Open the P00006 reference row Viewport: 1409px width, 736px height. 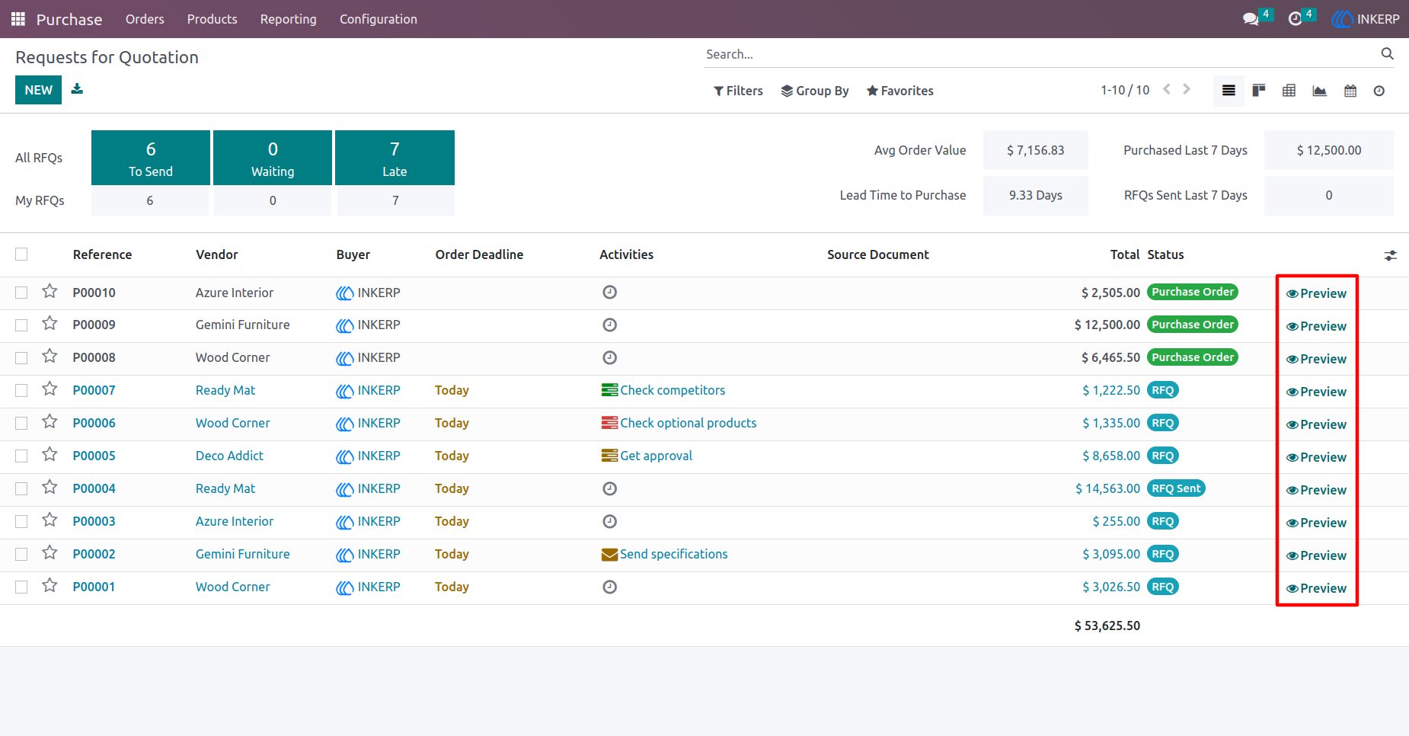(x=94, y=423)
